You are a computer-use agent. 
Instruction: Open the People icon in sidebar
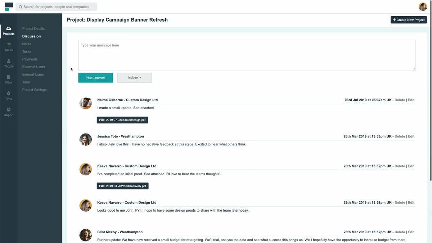[9, 61]
